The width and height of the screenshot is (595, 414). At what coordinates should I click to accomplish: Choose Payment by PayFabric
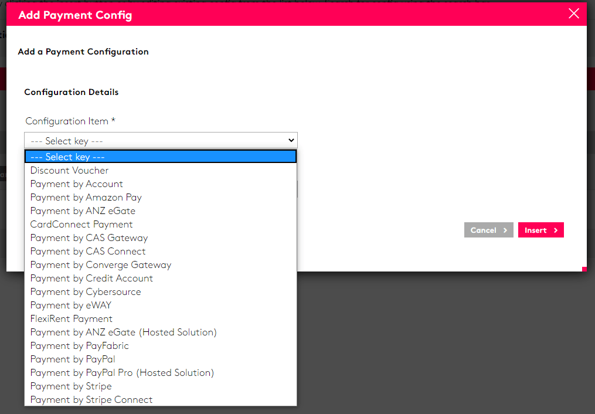(161, 345)
